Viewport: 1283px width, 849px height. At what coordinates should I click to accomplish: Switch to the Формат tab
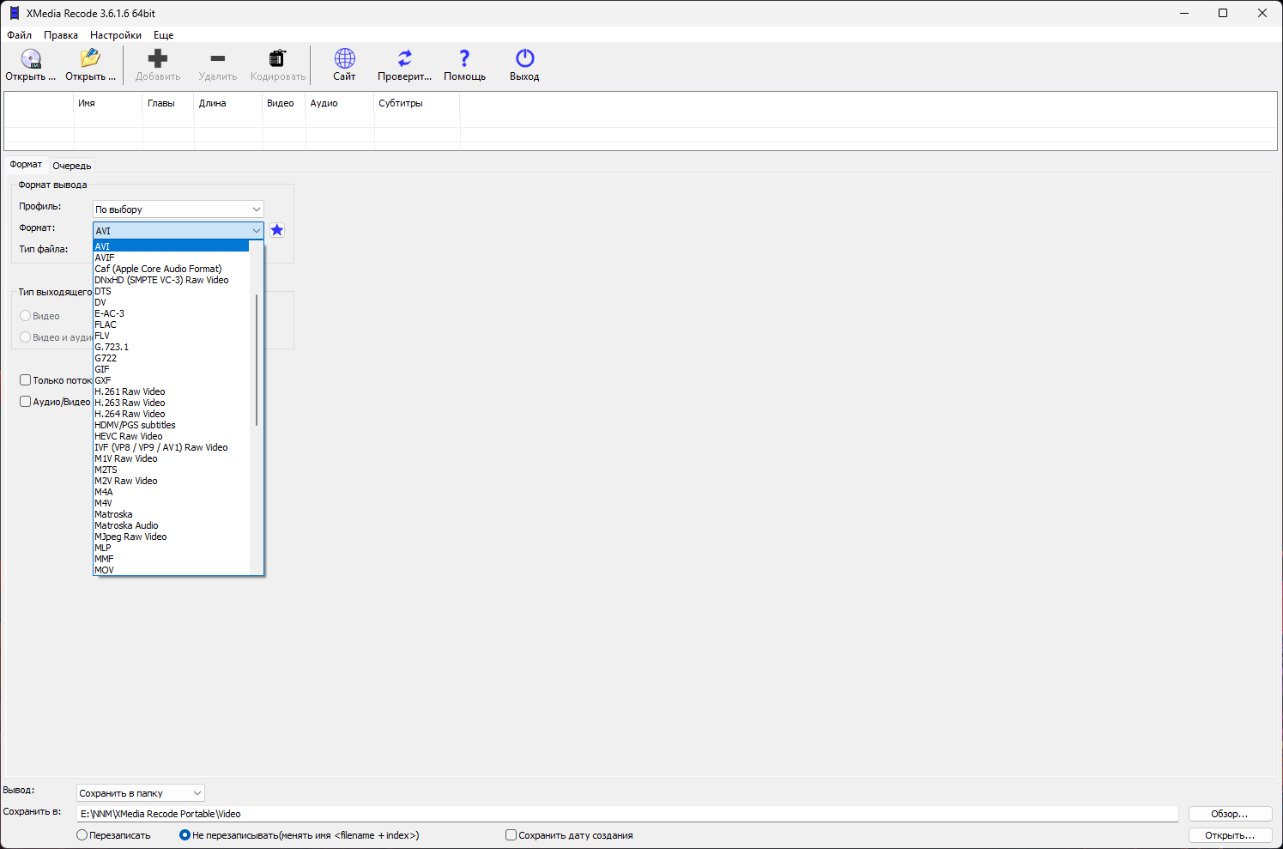tap(26, 165)
